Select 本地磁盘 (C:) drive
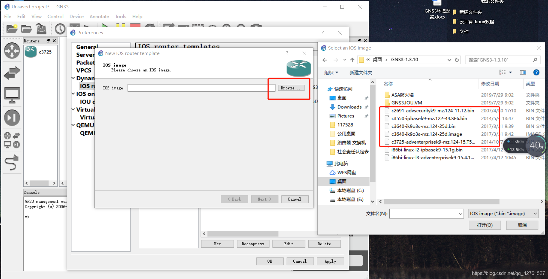This screenshot has height=279, width=548. [350, 190]
